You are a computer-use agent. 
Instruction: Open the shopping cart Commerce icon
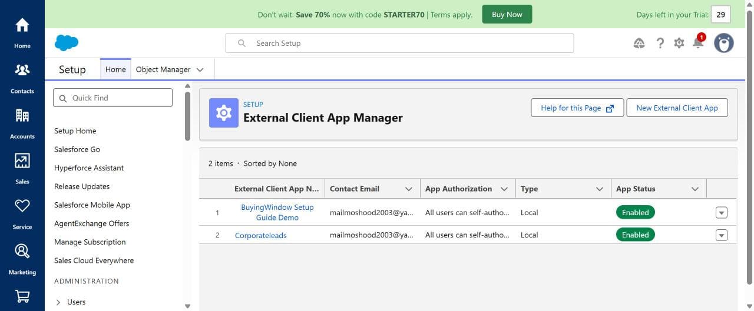[x=22, y=296]
